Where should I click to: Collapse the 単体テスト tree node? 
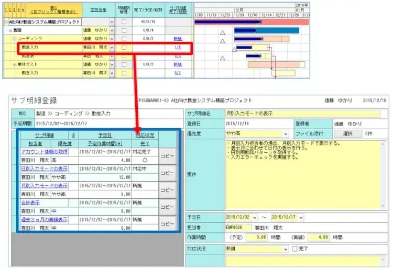tap(15, 64)
